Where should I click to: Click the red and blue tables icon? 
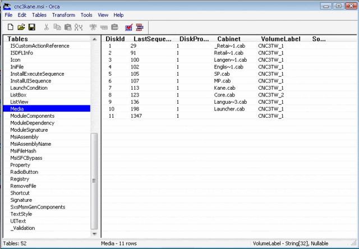pyautogui.click(x=140, y=27)
